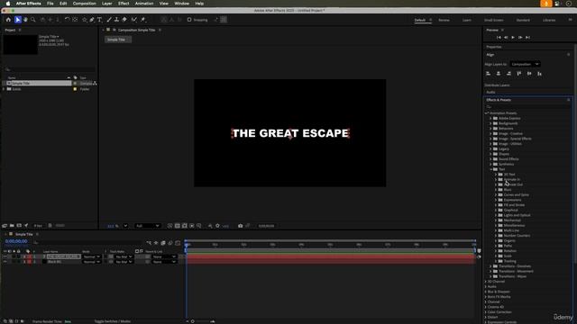Select the Home icon in toolbar

(8, 20)
